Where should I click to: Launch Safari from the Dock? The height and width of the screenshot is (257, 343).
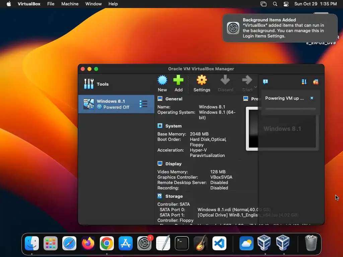tap(69, 243)
